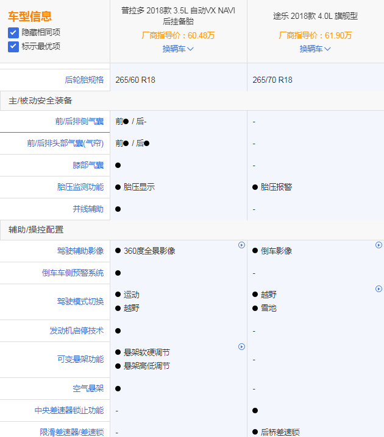
Task: Open the 前/后排头部气囊(气帘) link
Action: click(65, 143)
